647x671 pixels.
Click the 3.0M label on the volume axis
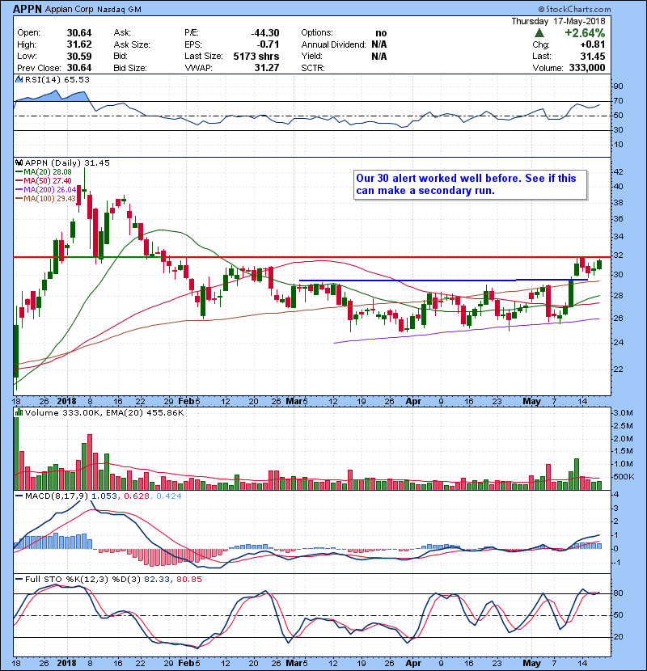(x=623, y=413)
